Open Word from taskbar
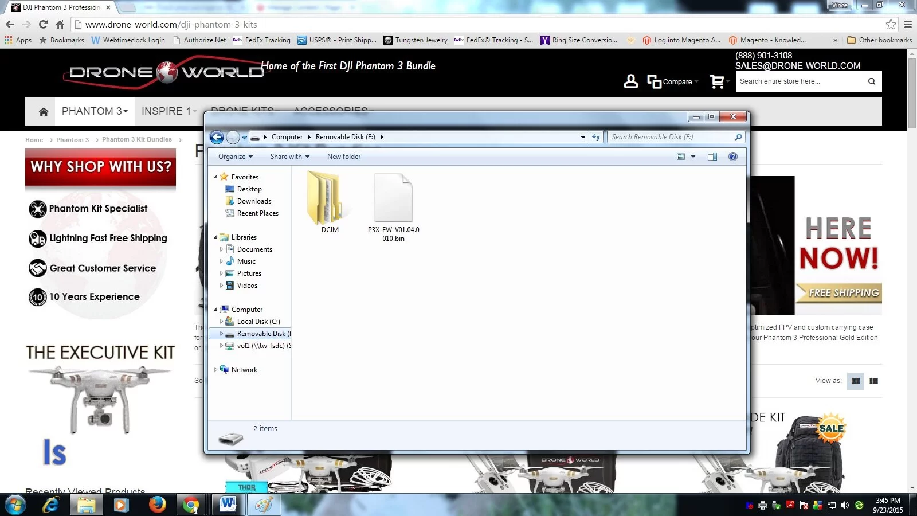The height and width of the screenshot is (516, 917). (x=228, y=505)
